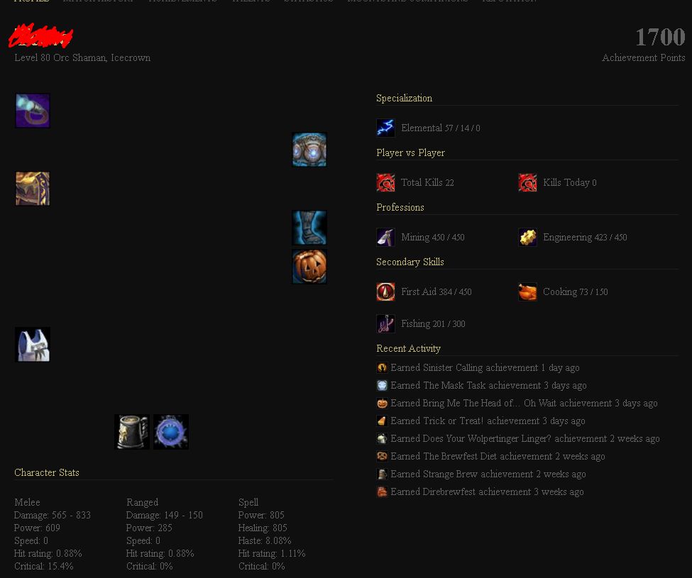Click the Level 80 Orc Shaman, Icecrown text
692x578 pixels.
pyautogui.click(x=82, y=57)
